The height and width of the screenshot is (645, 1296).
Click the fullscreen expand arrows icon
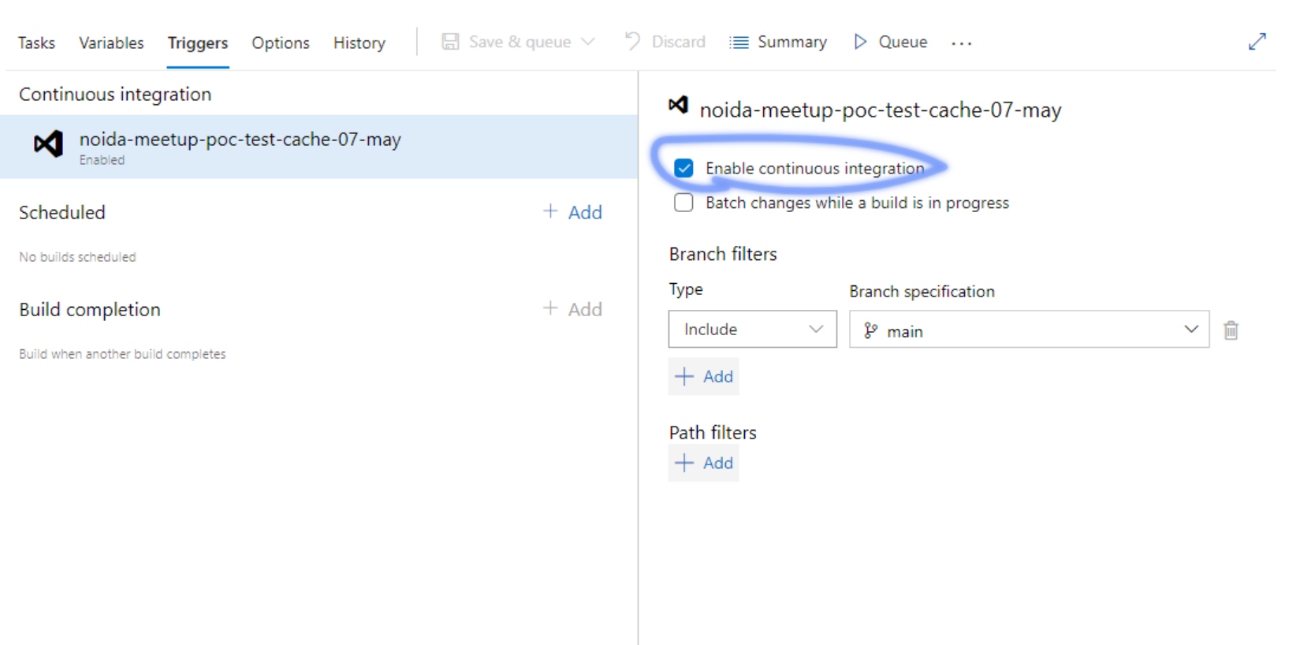(x=1257, y=42)
